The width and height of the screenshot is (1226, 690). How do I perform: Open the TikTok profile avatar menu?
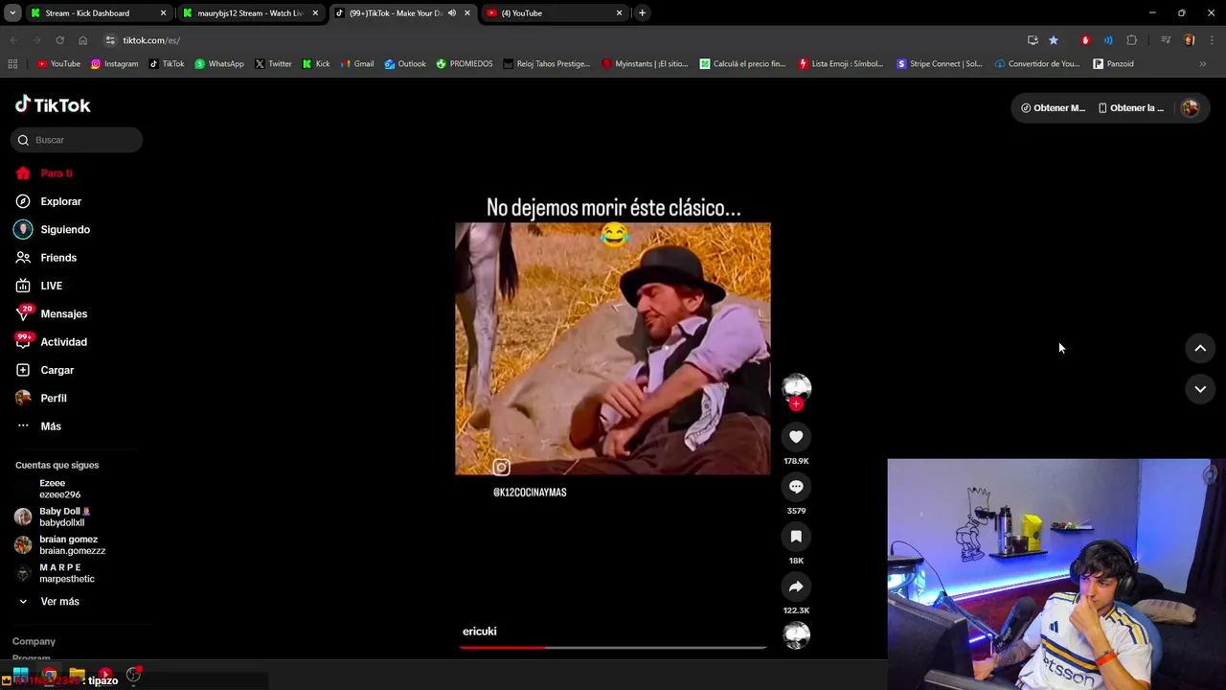[x=1191, y=108]
